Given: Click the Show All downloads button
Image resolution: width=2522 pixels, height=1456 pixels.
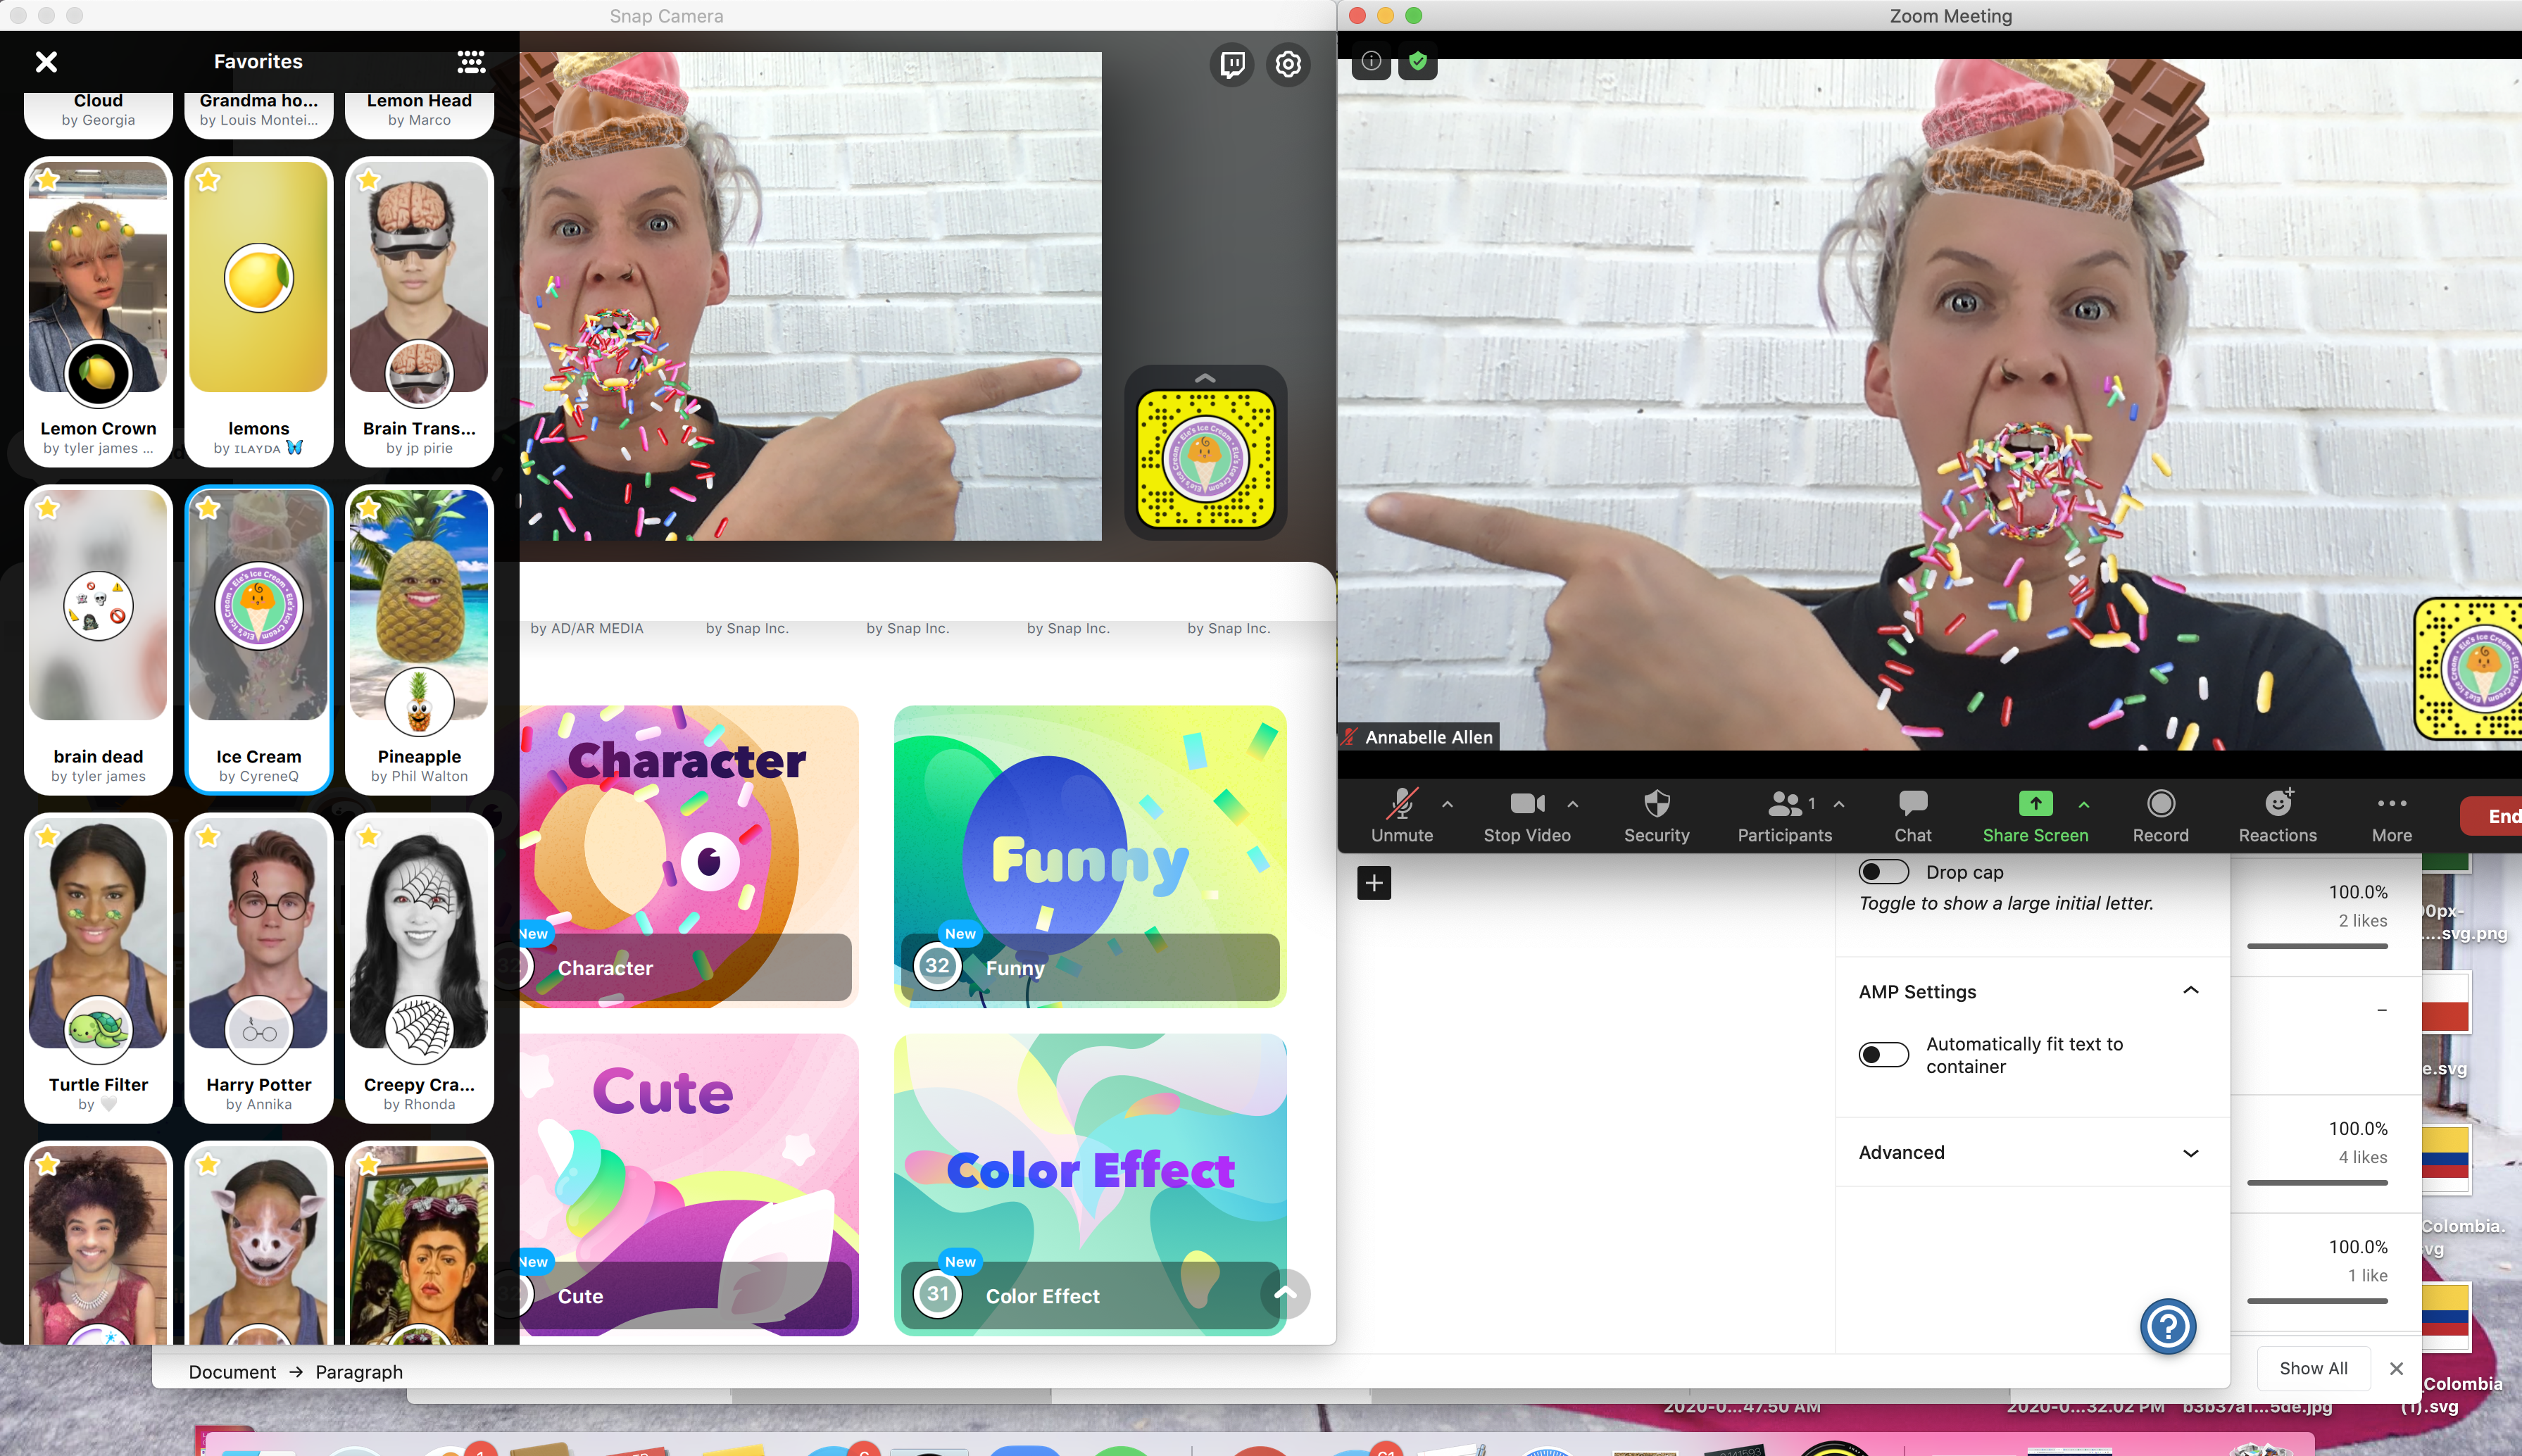Looking at the screenshot, I should (x=2313, y=1368).
